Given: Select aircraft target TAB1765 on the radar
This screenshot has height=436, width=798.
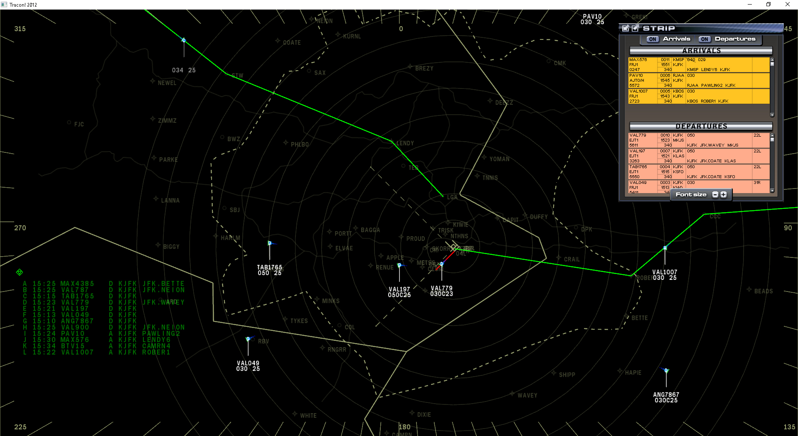Looking at the screenshot, I should click(270, 243).
